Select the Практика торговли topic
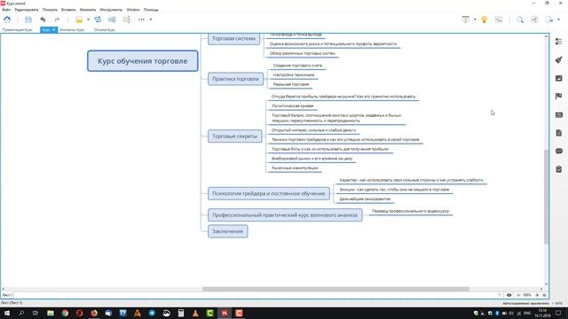 click(x=235, y=79)
